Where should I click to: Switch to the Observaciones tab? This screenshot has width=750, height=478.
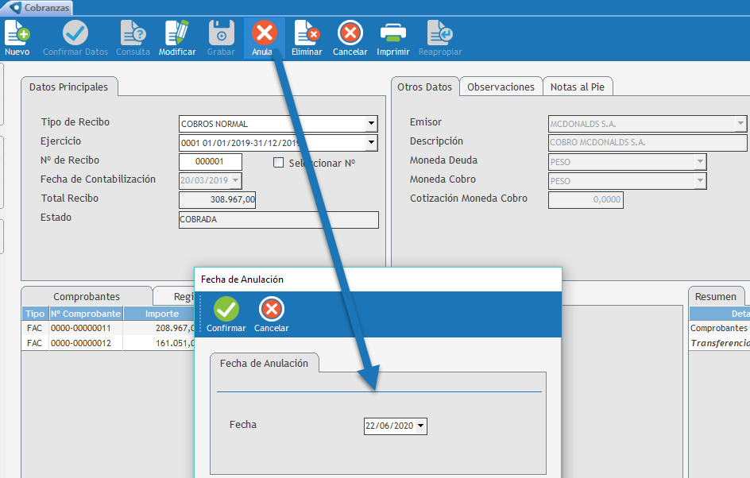(501, 87)
